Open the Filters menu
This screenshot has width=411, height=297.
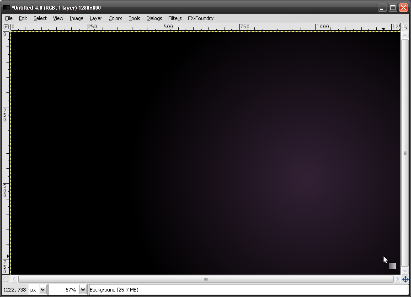point(175,18)
